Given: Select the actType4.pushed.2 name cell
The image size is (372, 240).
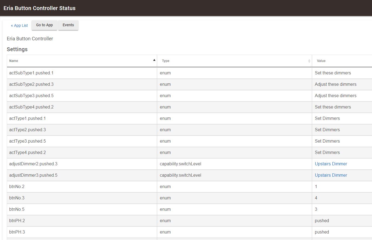Looking at the screenshot, I should 82,153.
